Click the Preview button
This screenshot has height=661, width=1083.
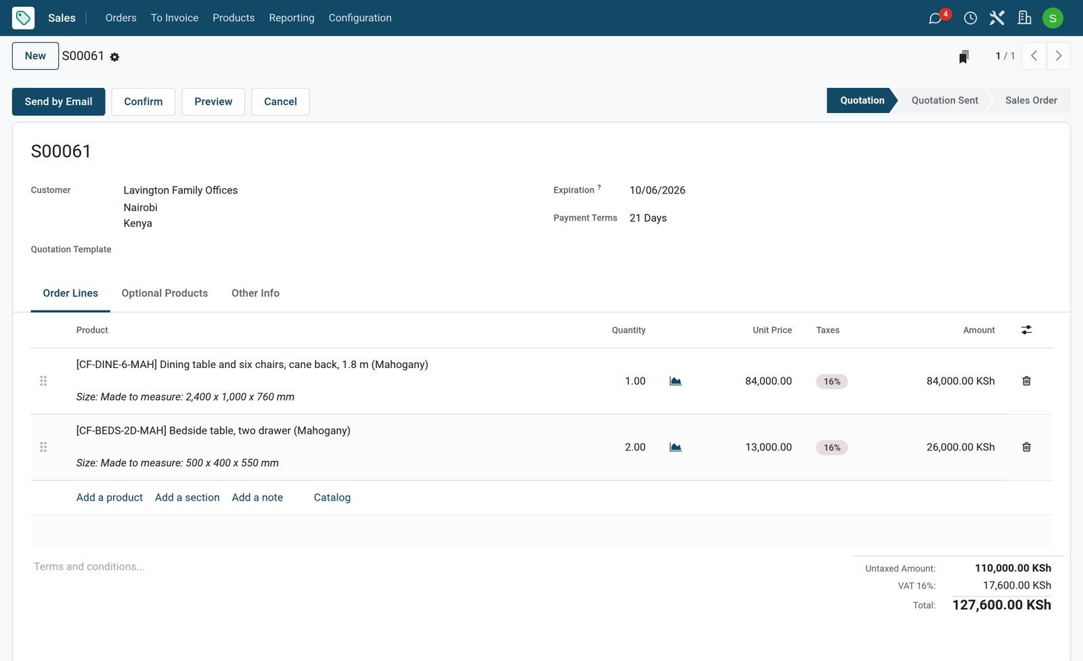[x=213, y=101]
